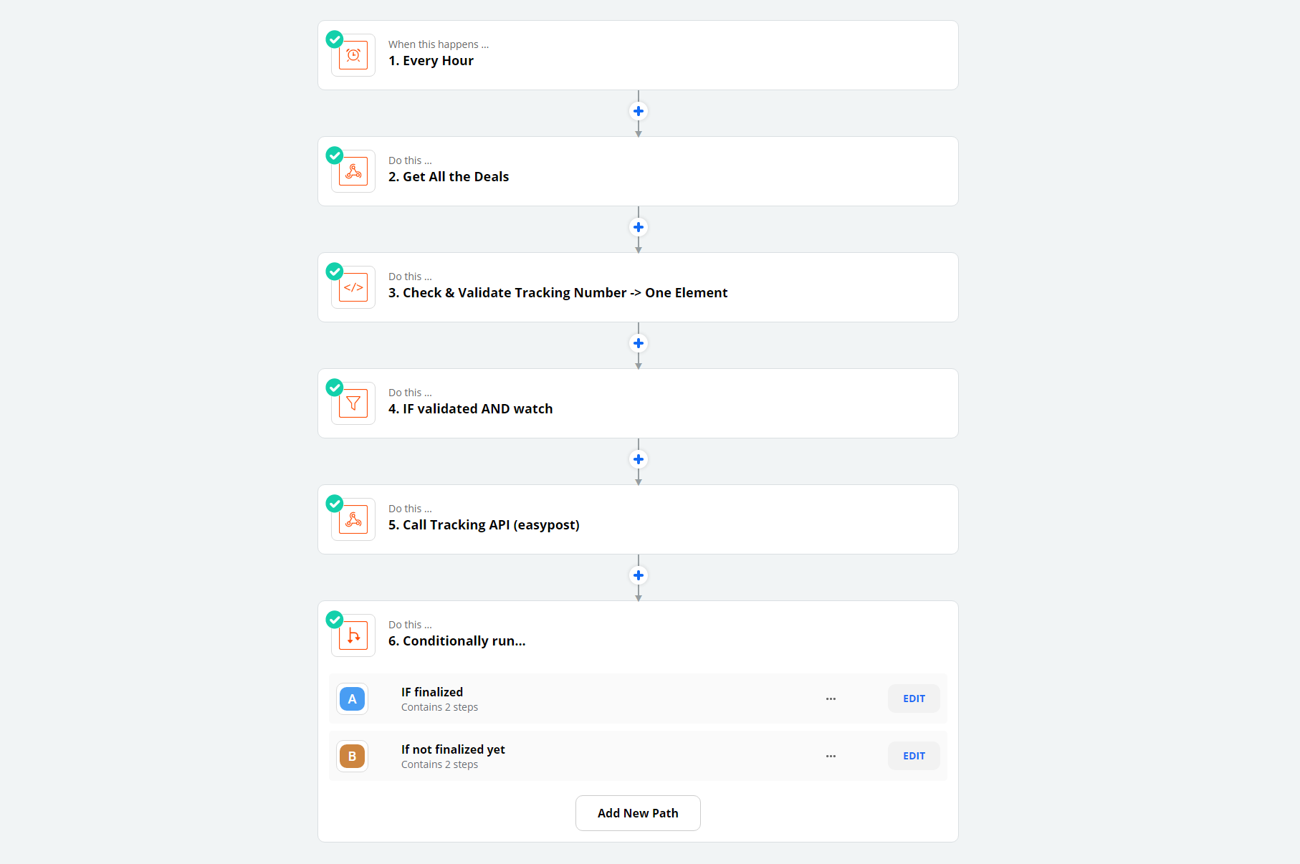
Task: Click the plus between steps 4 and 5
Action: click(x=638, y=459)
